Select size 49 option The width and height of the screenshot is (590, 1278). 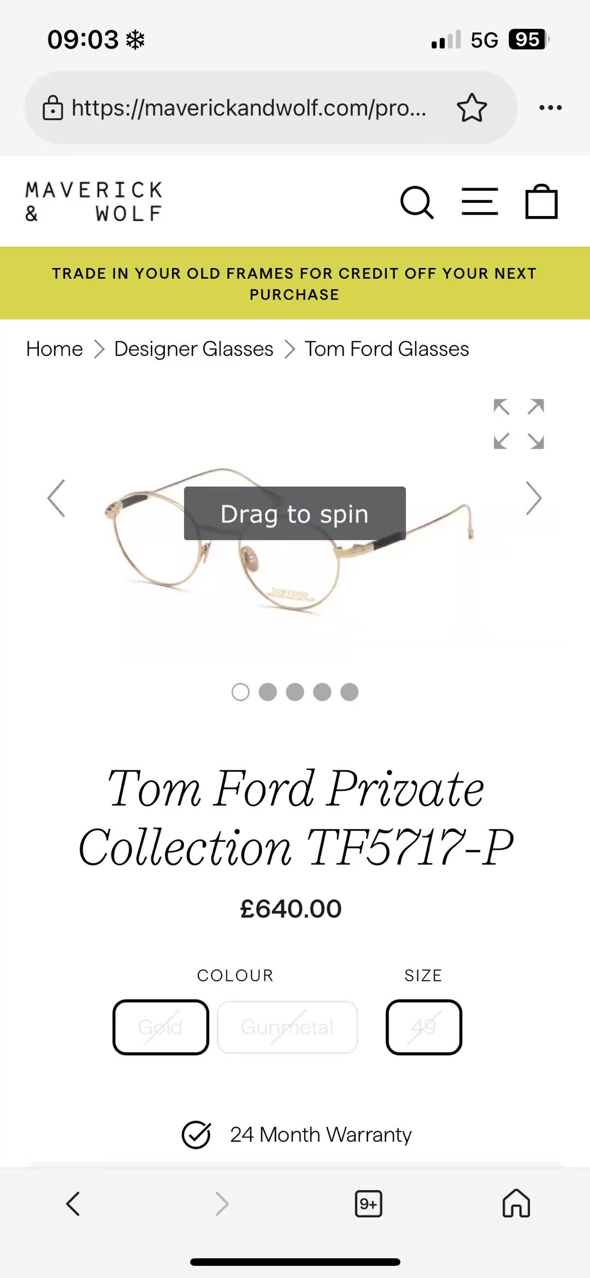pos(424,1027)
